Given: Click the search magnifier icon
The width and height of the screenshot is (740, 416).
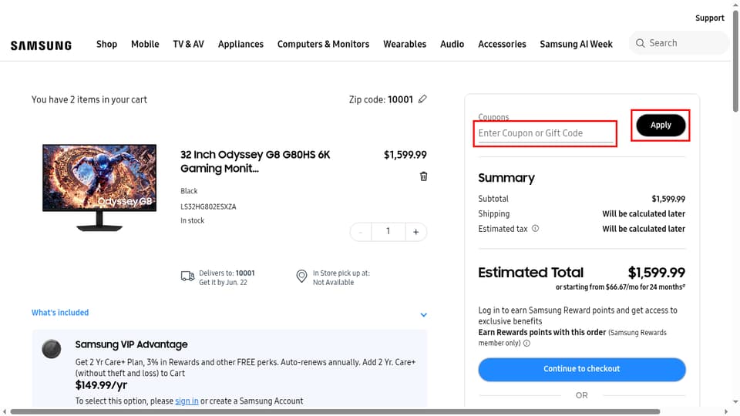Looking at the screenshot, I should (640, 43).
